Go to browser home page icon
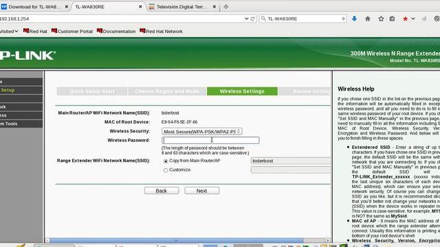The image size is (440, 247). pos(368,19)
